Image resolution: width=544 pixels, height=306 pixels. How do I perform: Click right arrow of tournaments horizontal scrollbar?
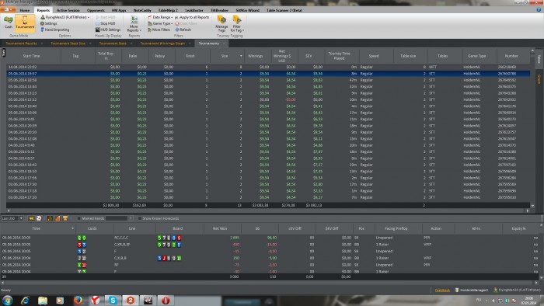click(528, 210)
